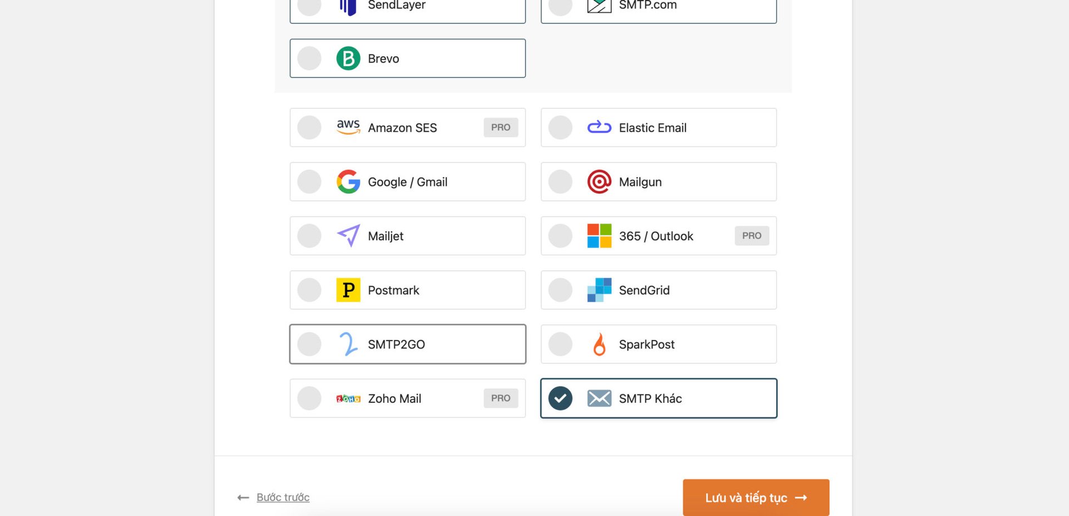Click the Mailgun logo icon
This screenshot has width=1069, height=516.
(599, 182)
